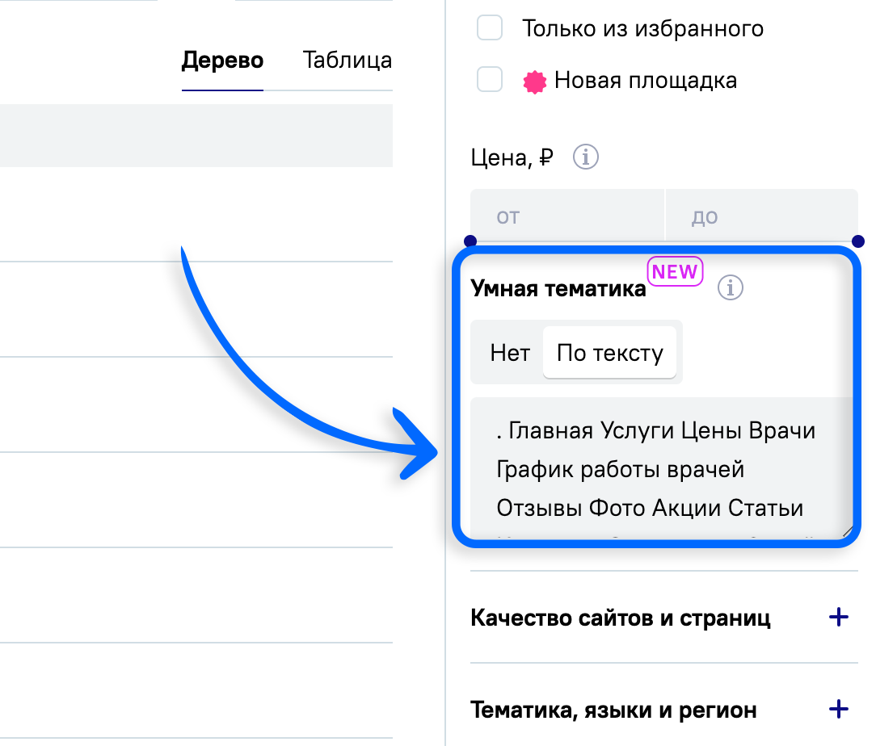Click the NEW badge on Умная тематика
The height and width of the screenshot is (746, 876).
[675, 272]
